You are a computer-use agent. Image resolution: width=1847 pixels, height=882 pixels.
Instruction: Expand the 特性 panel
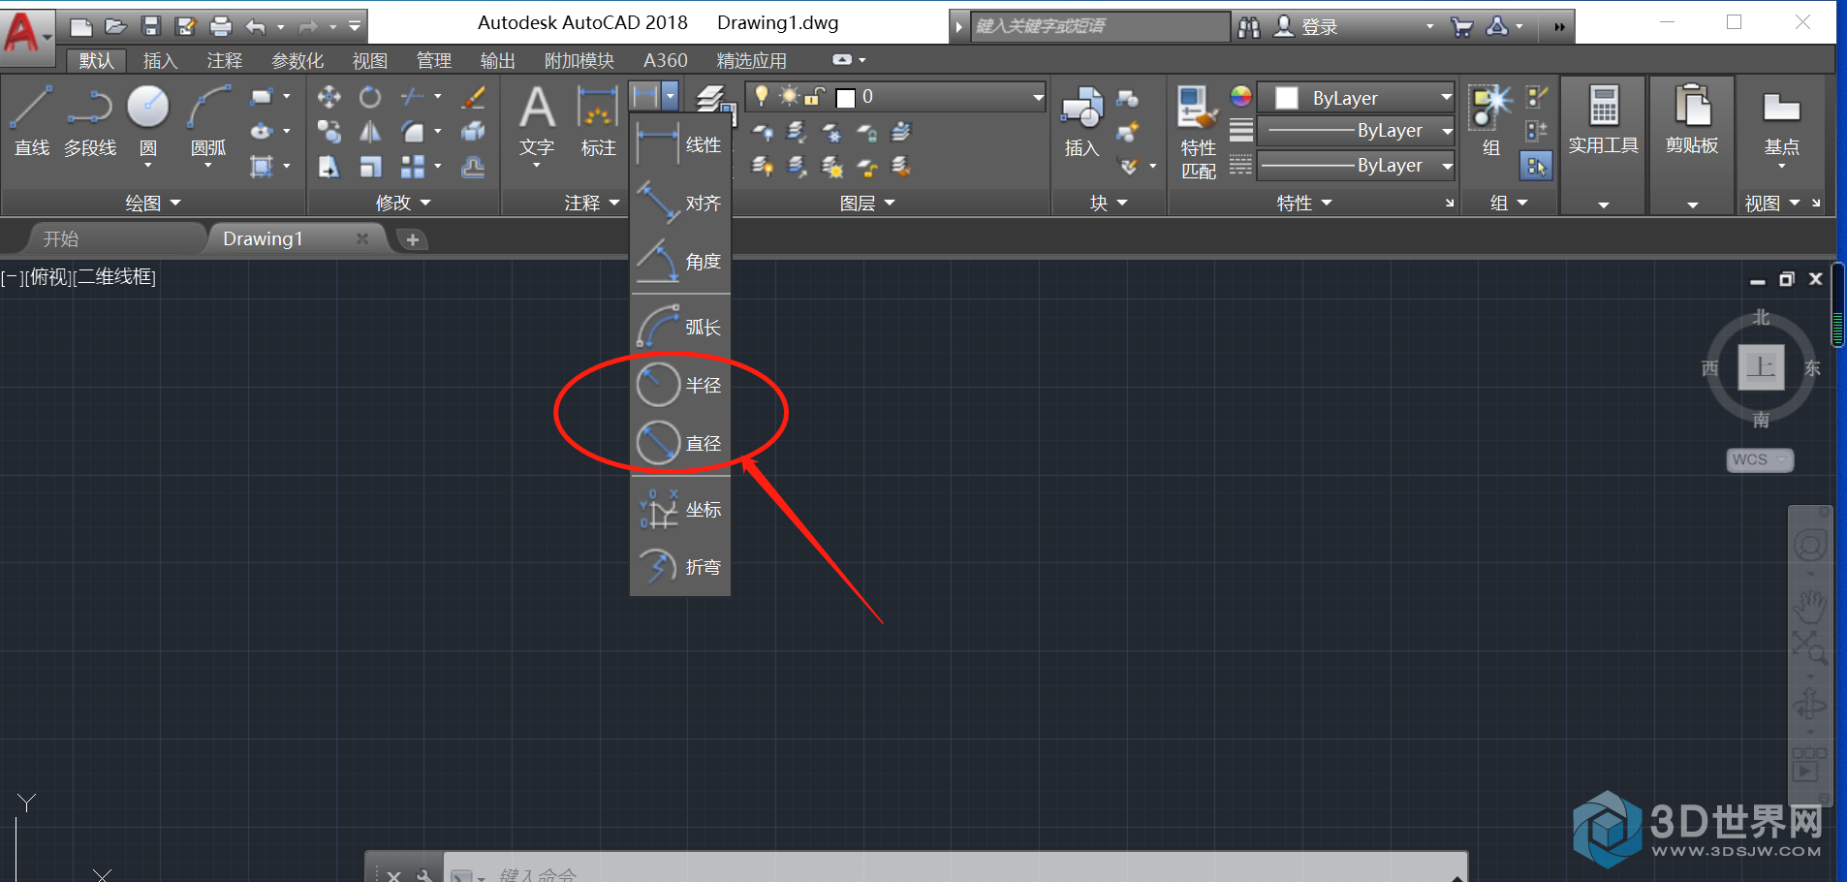pyautogui.click(x=1304, y=203)
